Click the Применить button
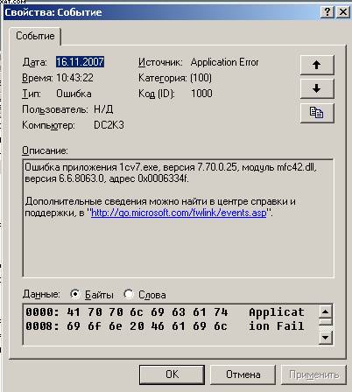352x392 pixels. [313, 374]
